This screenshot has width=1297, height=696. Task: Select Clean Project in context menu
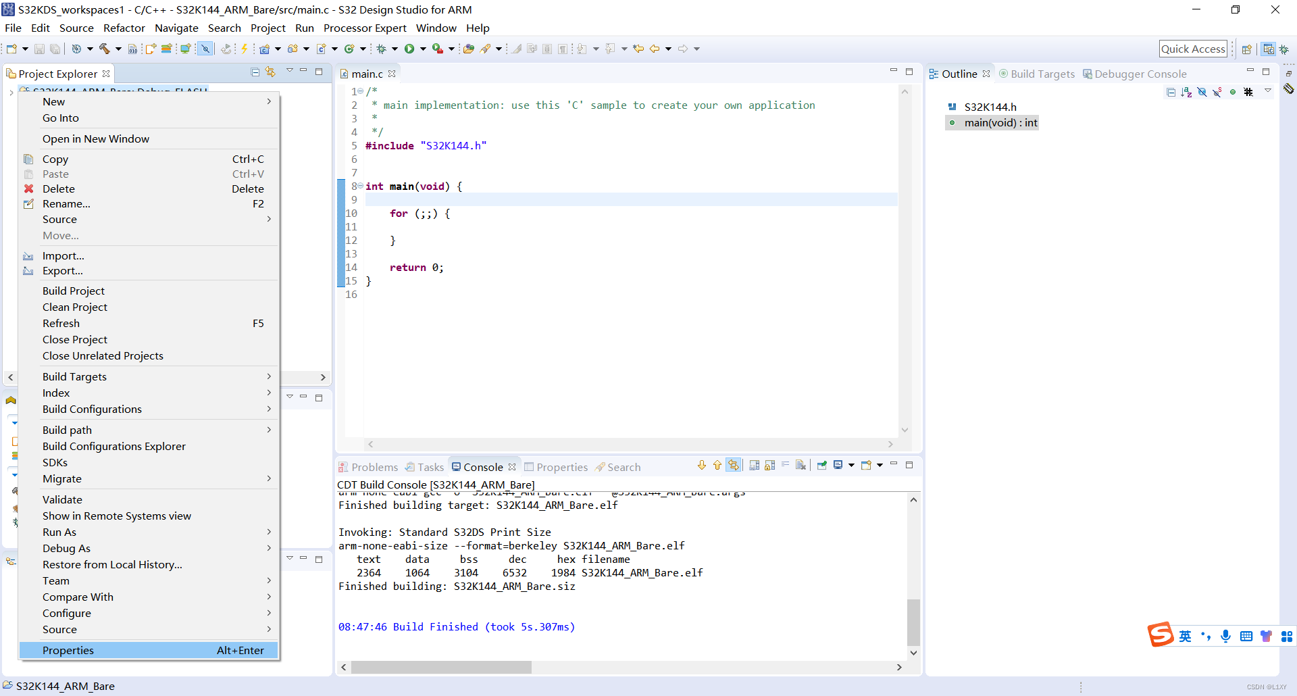(x=149, y=307)
